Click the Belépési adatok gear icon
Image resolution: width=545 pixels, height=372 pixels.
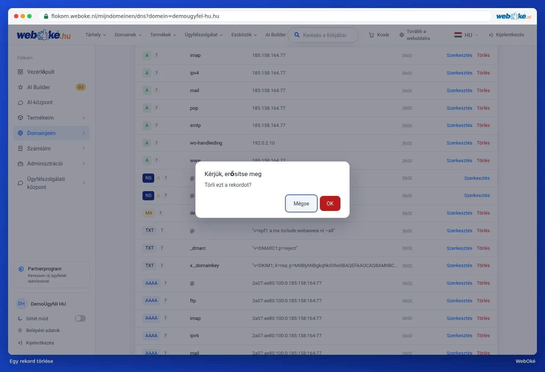tap(20, 331)
